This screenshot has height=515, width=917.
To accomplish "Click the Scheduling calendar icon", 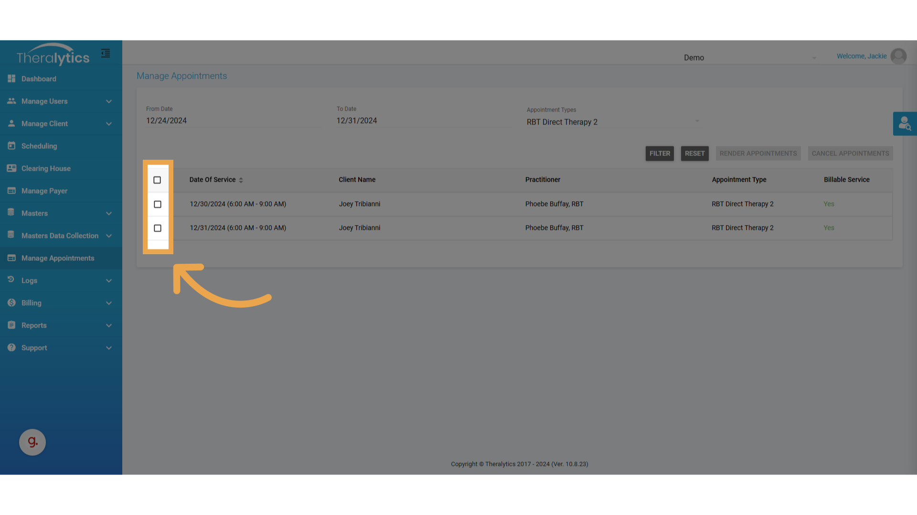I will click(11, 146).
